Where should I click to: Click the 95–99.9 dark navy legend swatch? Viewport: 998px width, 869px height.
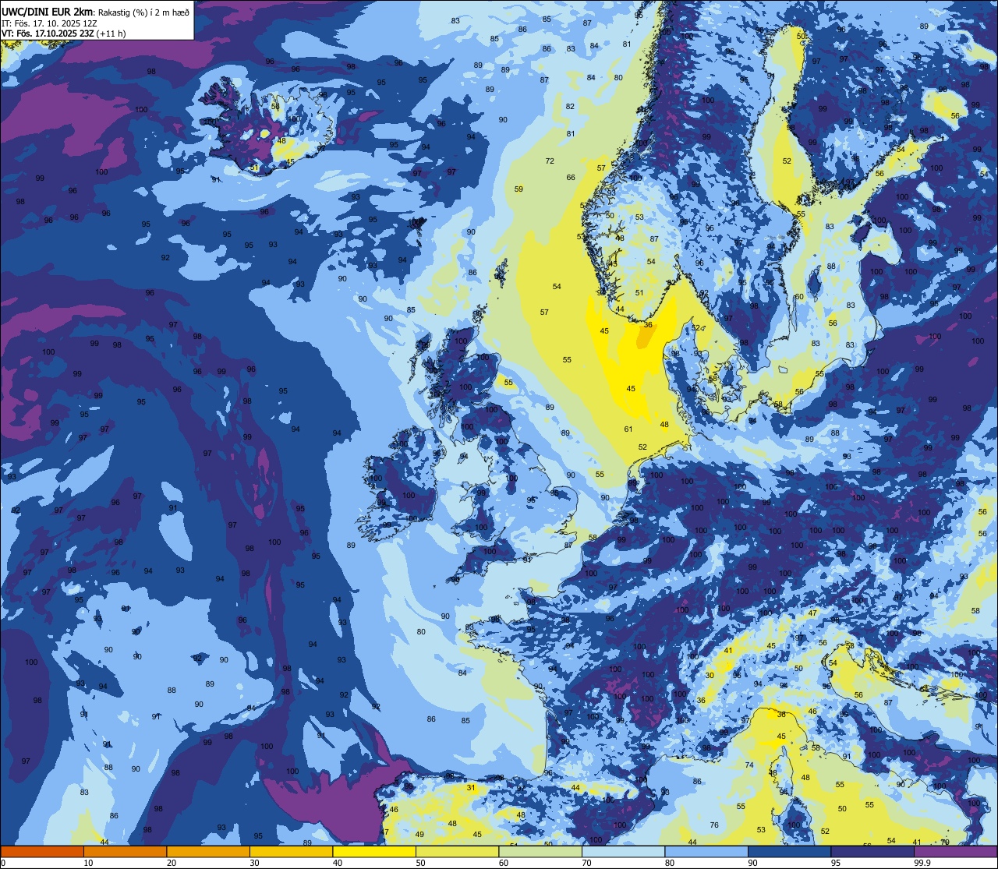pos(872,851)
